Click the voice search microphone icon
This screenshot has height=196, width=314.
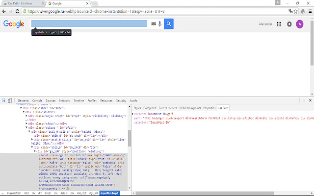coord(160,24)
